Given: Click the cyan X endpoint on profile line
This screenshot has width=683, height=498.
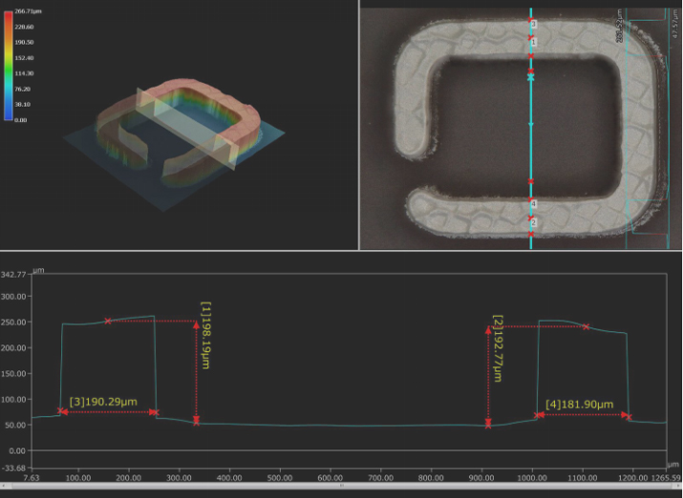Looking at the screenshot, I should [x=531, y=76].
